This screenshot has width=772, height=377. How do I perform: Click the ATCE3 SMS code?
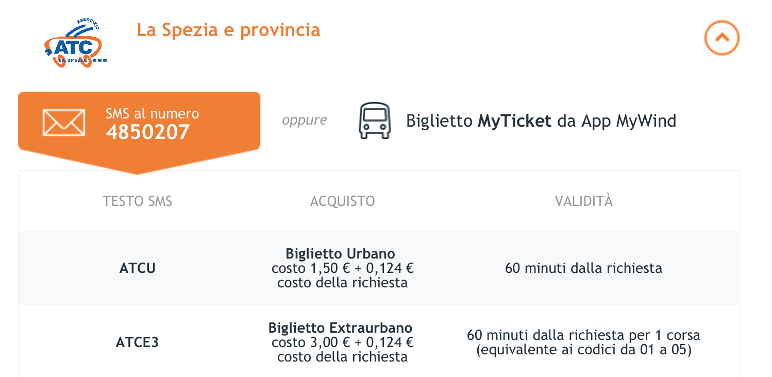coord(137,342)
